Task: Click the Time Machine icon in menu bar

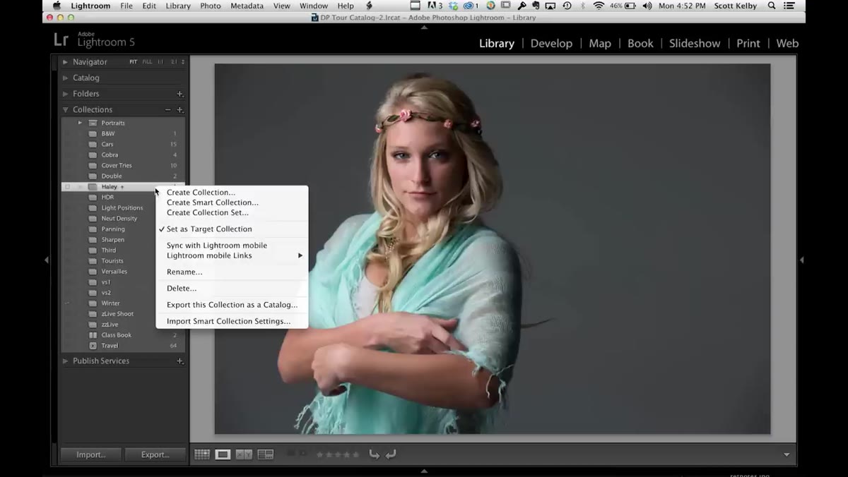Action: [x=567, y=6]
